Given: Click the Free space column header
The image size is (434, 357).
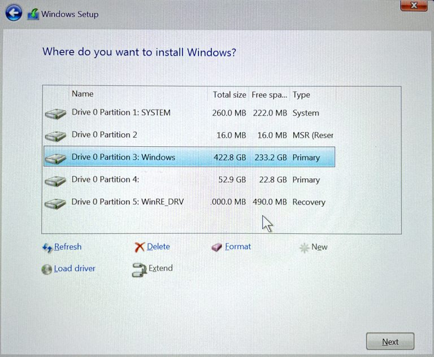Looking at the screenshot, I should [x=270, y=95].
